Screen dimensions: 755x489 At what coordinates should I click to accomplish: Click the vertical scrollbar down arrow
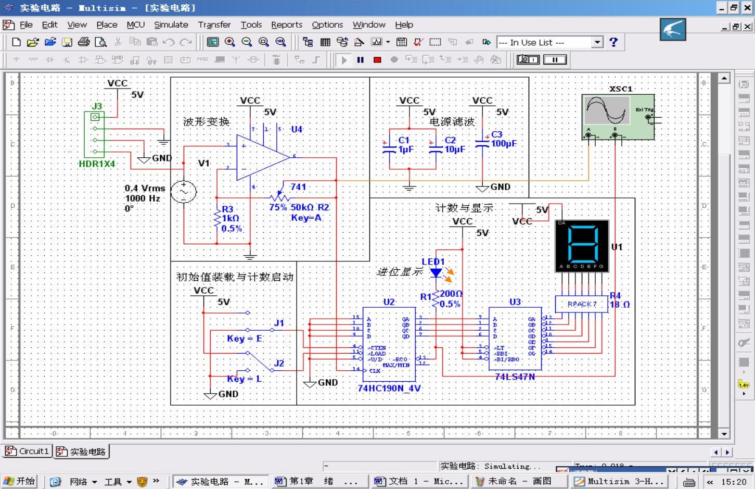point(724,433)
